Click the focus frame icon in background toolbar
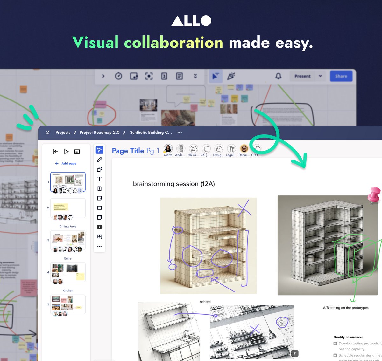 [149, 76]
